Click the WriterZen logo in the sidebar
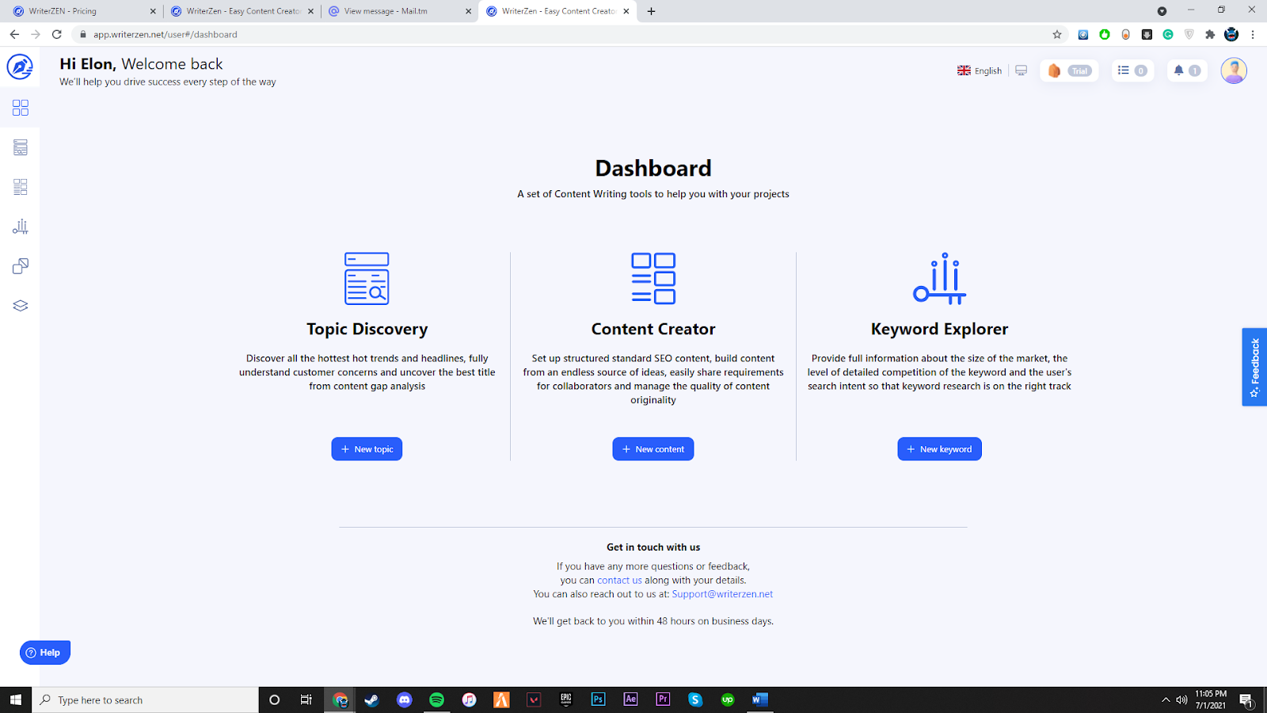 [20, 67]
